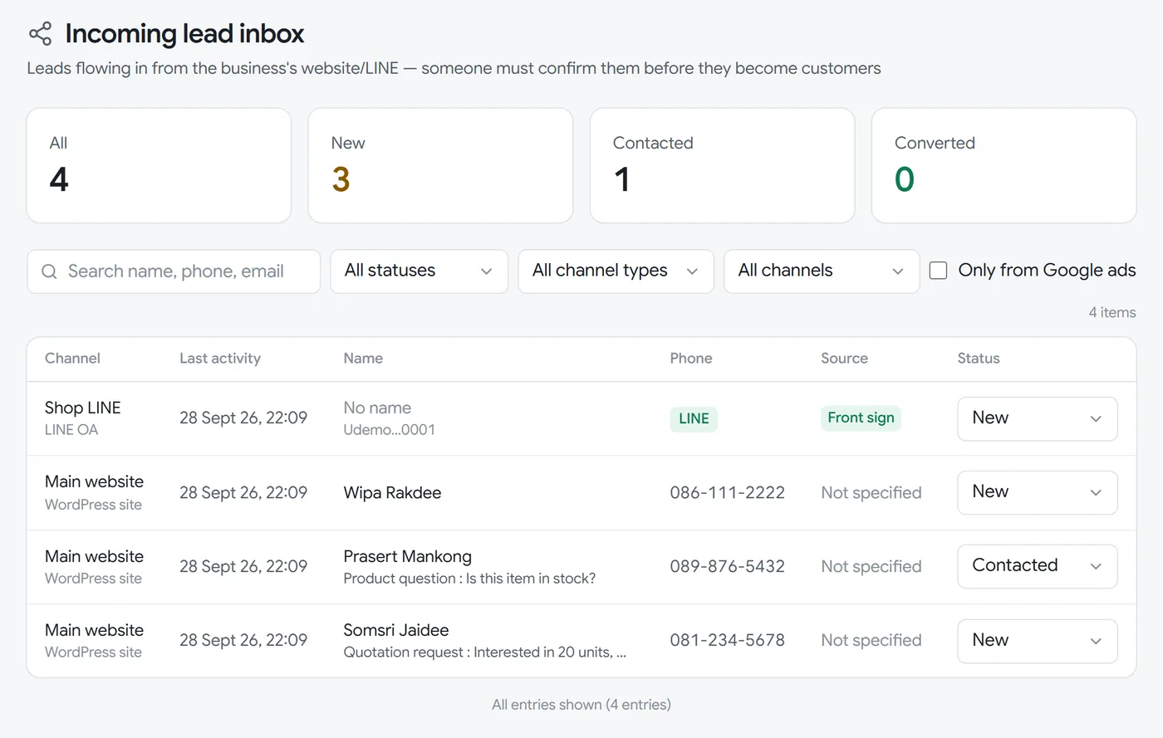Click the Name column header

tap(363, 359)
